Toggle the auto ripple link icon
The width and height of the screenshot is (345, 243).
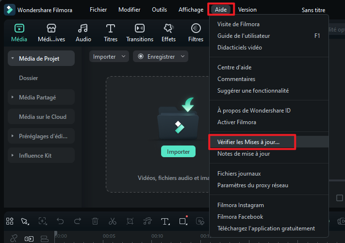[x=29, y=239]
